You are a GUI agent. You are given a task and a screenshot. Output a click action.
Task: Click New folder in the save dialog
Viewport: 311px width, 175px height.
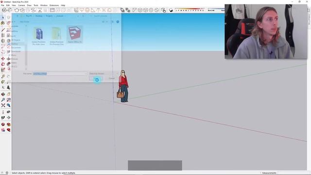pos(25,21)
